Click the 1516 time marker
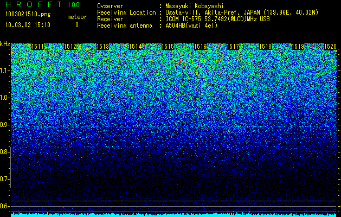This screenshot has height=217, width=341. pos(200,47)
